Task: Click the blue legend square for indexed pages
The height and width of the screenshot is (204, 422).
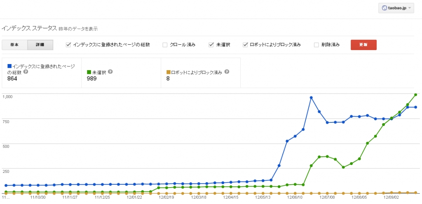Action: [9, 66]
